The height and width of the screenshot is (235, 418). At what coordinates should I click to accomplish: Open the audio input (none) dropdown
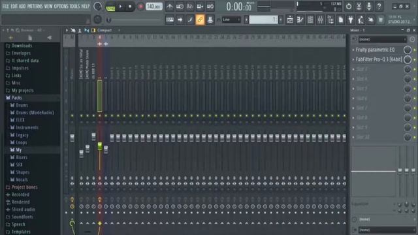click(382, 39)
